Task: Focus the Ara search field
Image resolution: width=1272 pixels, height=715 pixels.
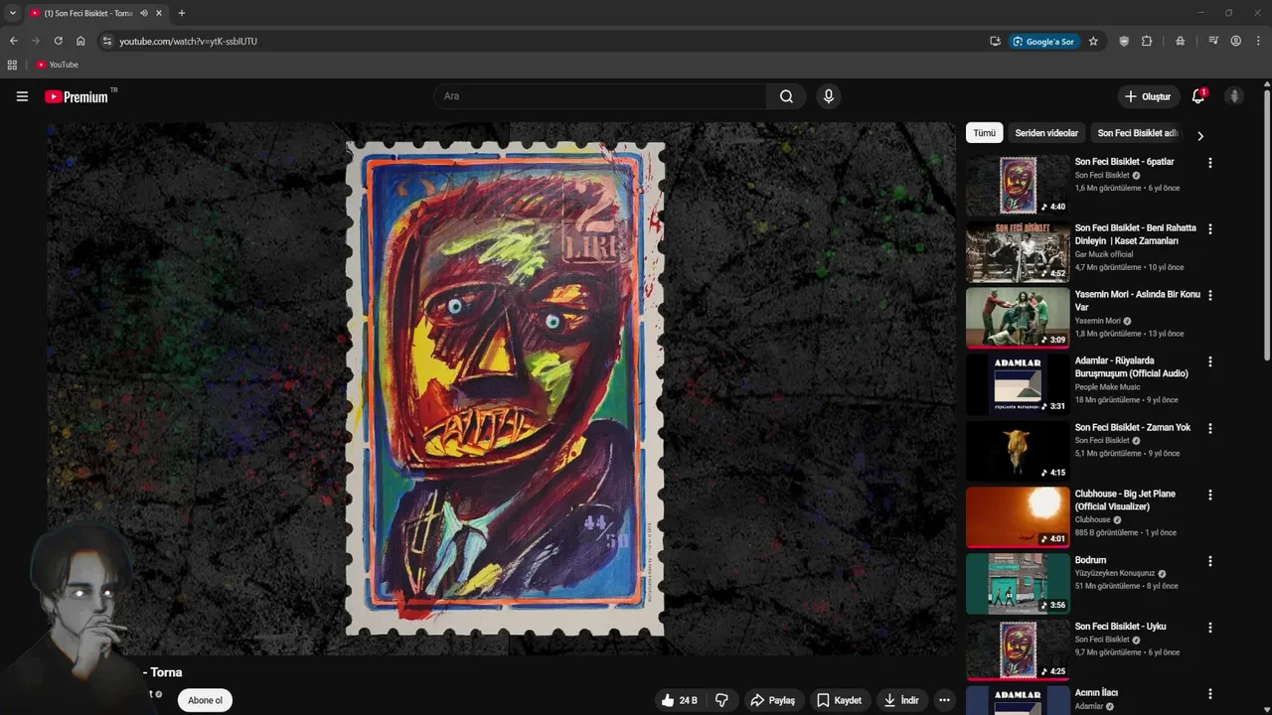Action: point(599,96)
